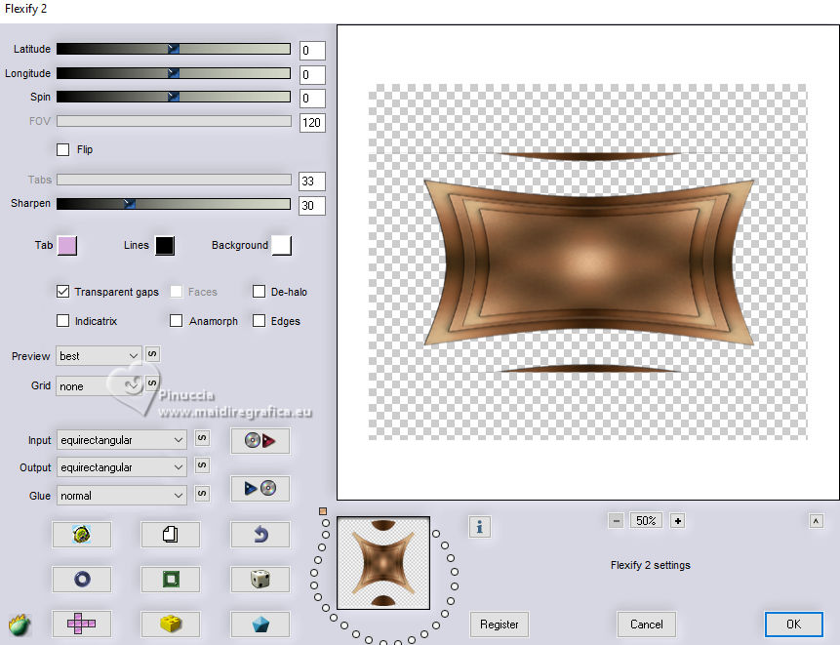The height and width of the screenshot is (645, 840).
Task: Click the 50% zoom level button
Action: point(646,521)
